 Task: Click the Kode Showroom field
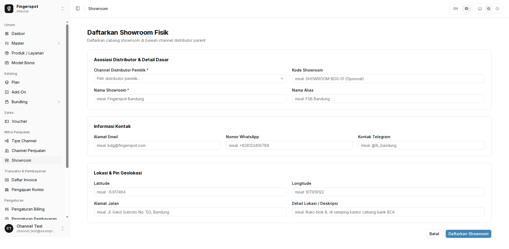pos(388,79)
